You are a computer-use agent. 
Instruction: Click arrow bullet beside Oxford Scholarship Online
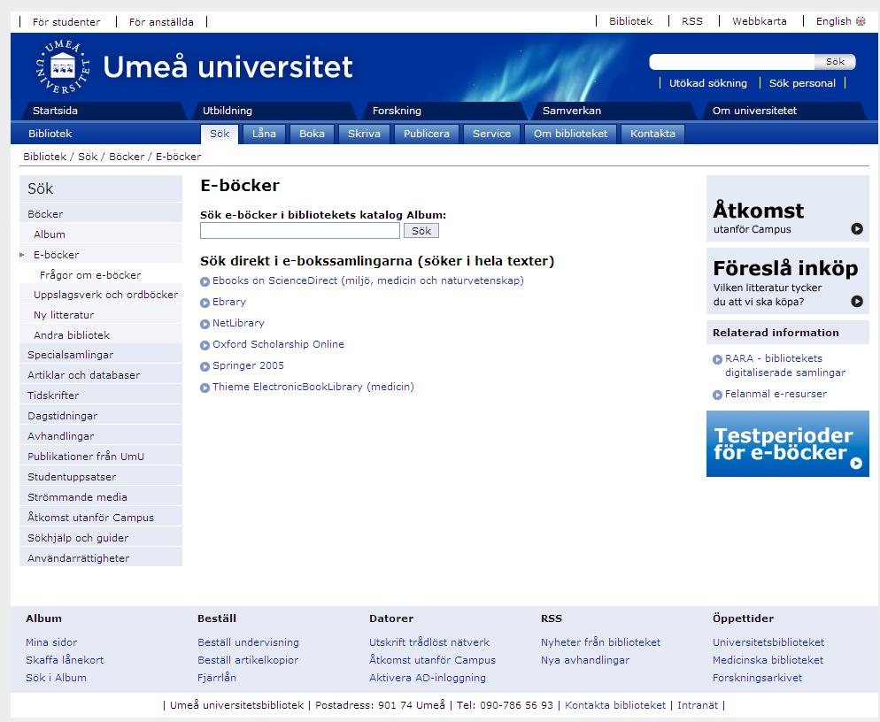[x=205, y=346]
